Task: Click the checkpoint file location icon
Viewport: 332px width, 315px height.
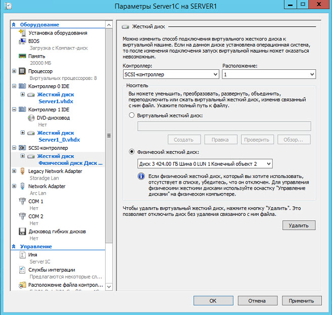Action: [22, 285]
